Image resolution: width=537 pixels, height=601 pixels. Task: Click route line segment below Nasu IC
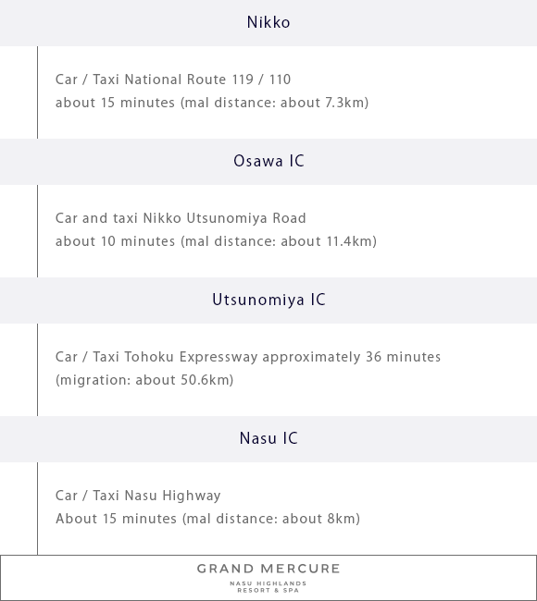pos(37,509)
